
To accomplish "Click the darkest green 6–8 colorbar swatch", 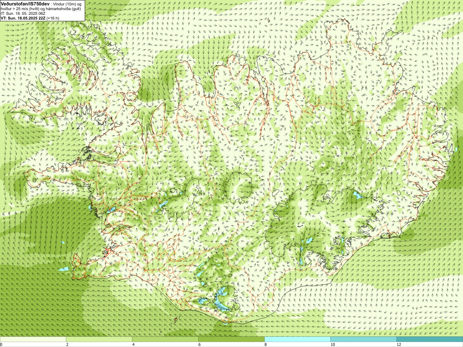I will click(231, 339).
